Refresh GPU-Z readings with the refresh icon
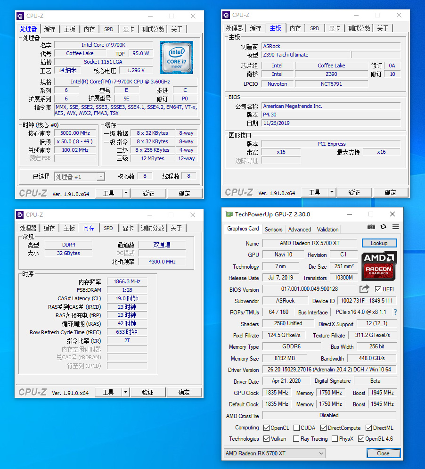The image size is (425, 469). tap(383, 227)
